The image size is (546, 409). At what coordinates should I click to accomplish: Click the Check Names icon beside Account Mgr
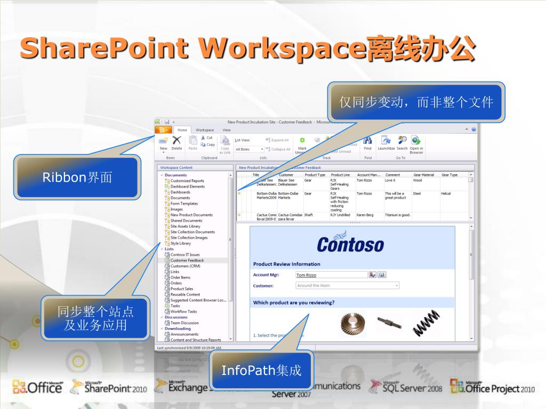coord(372,275)
